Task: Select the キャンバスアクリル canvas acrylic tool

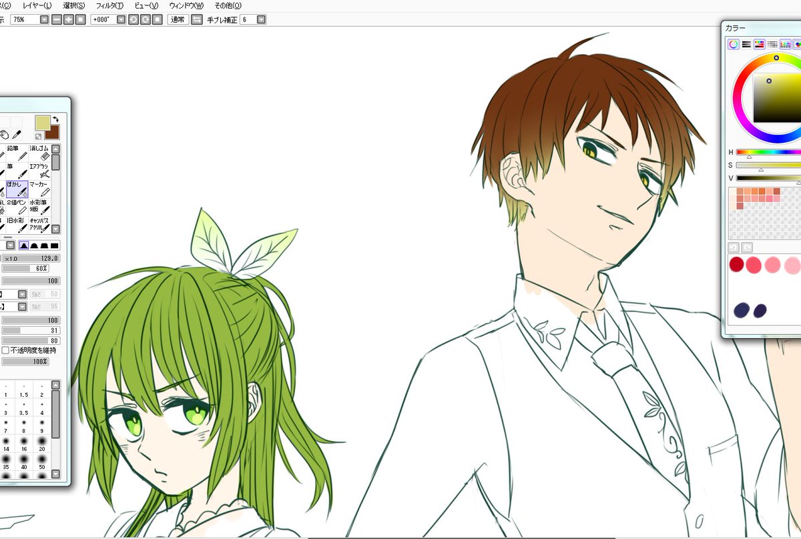Action: tap(40, 224)
